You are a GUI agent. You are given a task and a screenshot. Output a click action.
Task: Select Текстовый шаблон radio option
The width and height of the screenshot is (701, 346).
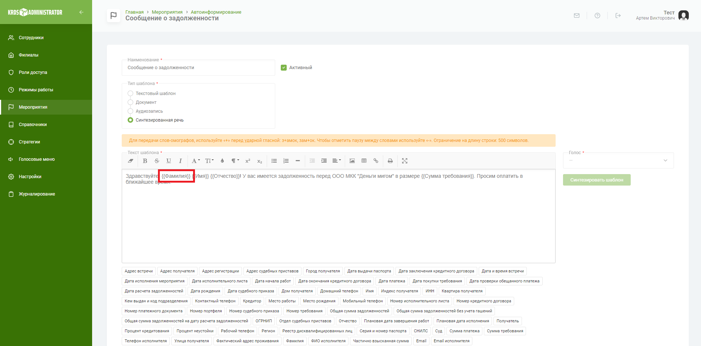point(130,94)
